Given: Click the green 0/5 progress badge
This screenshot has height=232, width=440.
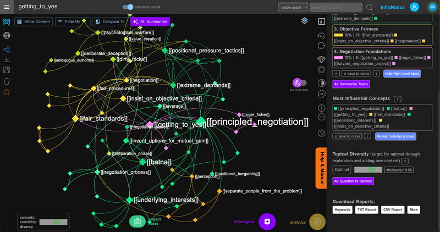Looking at the screenshot, I should click(x=432, y=7).
